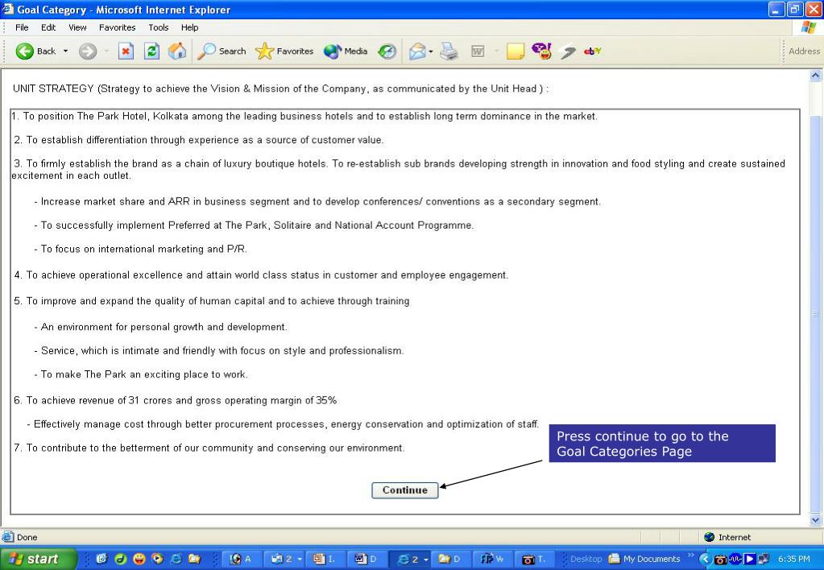Go to the Home page icon
824x570 pixels.
(177, 51)
